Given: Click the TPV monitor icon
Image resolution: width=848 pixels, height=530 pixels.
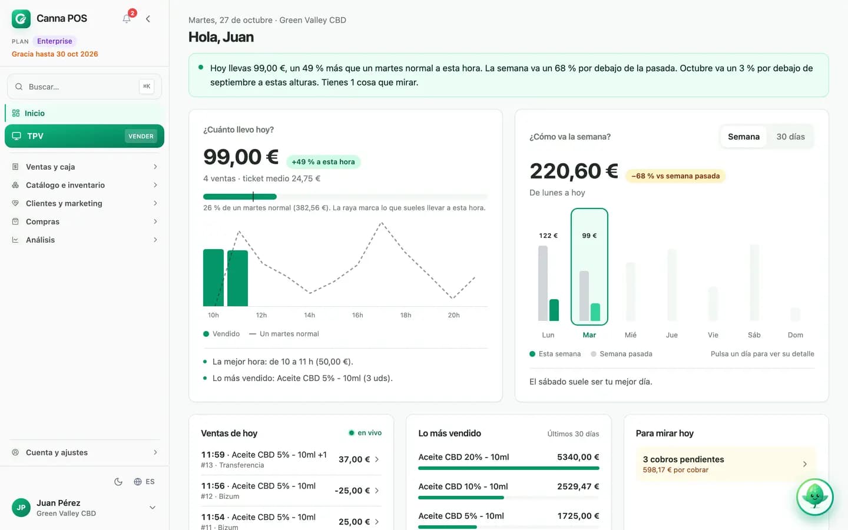Looking at the screenshot, I should (16, 136).
